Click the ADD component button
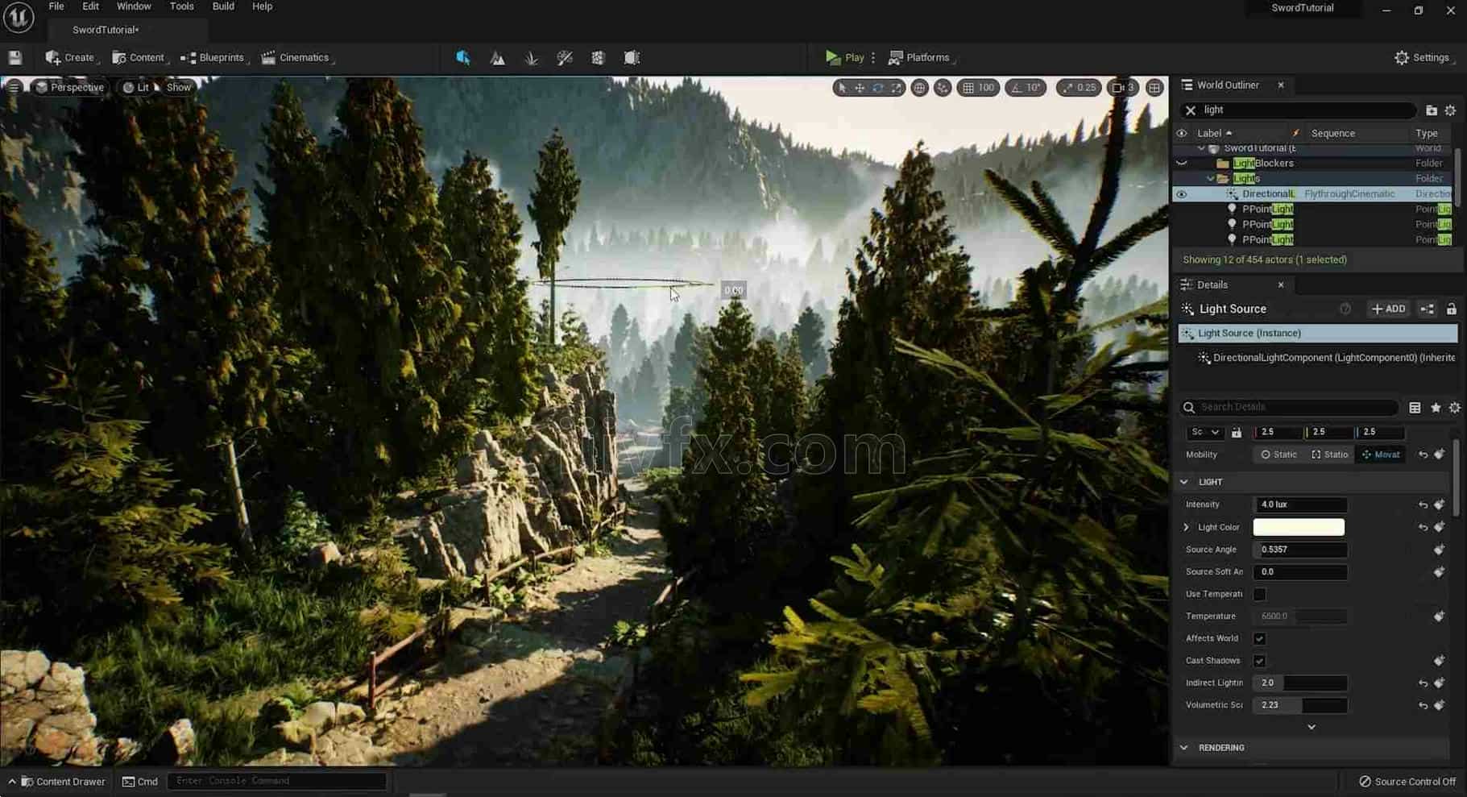The width and height of the screenshot is (1467, 797). [1389, 309]
